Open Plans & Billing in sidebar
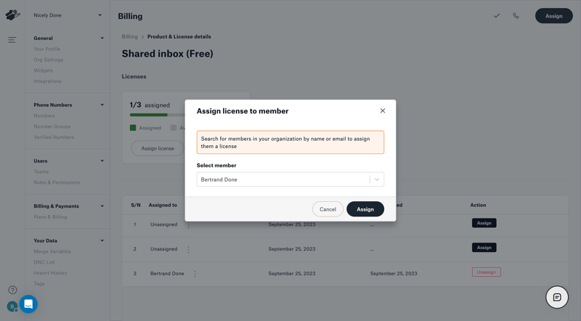581x321 pixels. (50, 217)
